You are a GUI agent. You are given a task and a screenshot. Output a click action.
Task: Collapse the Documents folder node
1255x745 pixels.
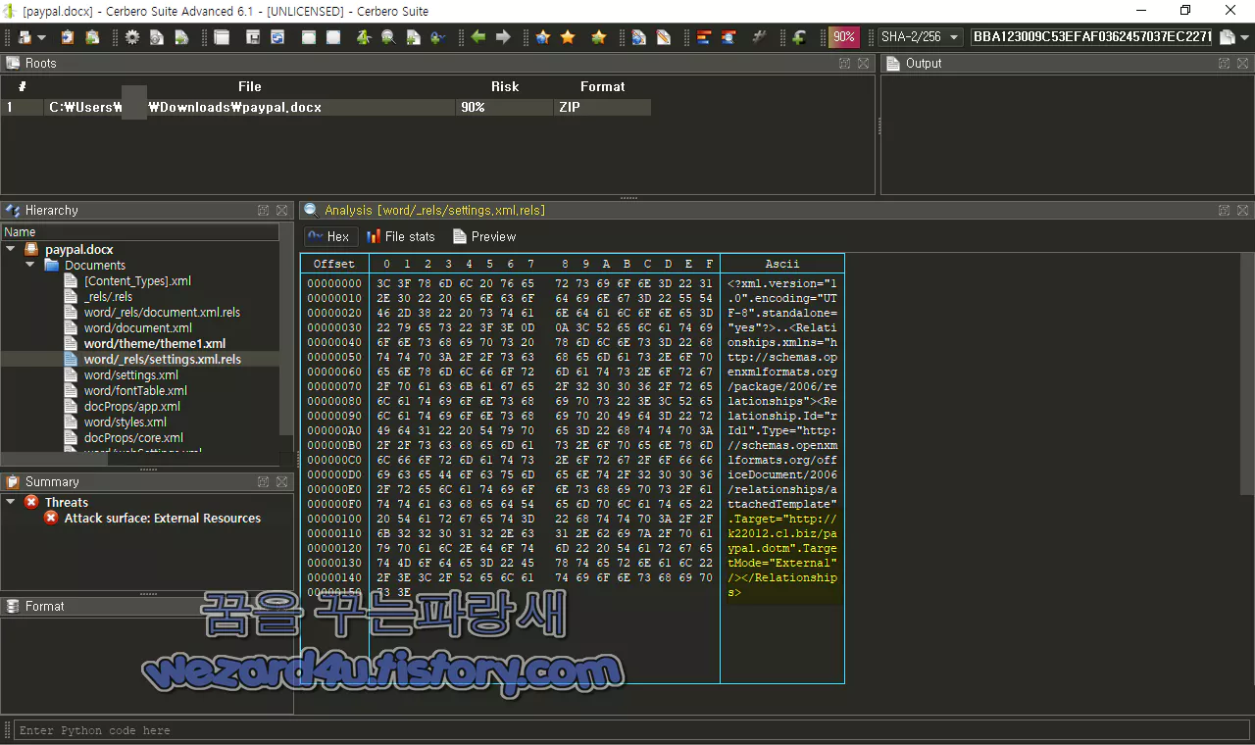click(30, 265)
